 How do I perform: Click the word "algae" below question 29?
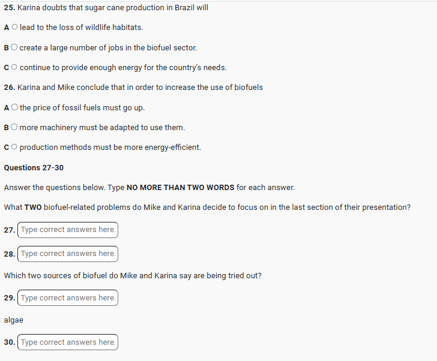point(14,320)
